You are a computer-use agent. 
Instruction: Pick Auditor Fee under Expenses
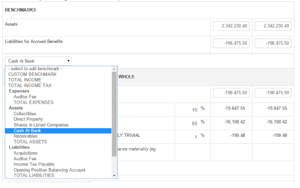[x=25, y=97]
